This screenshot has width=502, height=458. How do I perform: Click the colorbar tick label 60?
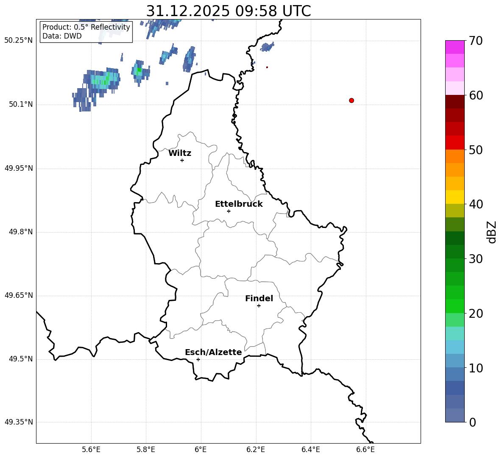(476, 95)
